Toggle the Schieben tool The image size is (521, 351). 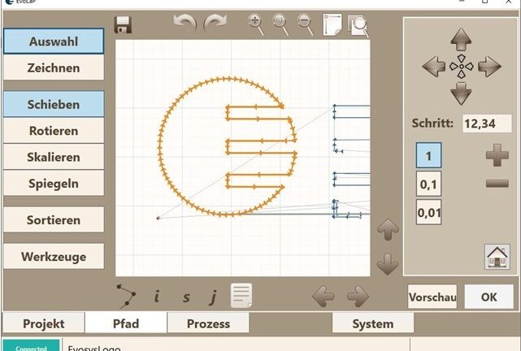[54, 104]
